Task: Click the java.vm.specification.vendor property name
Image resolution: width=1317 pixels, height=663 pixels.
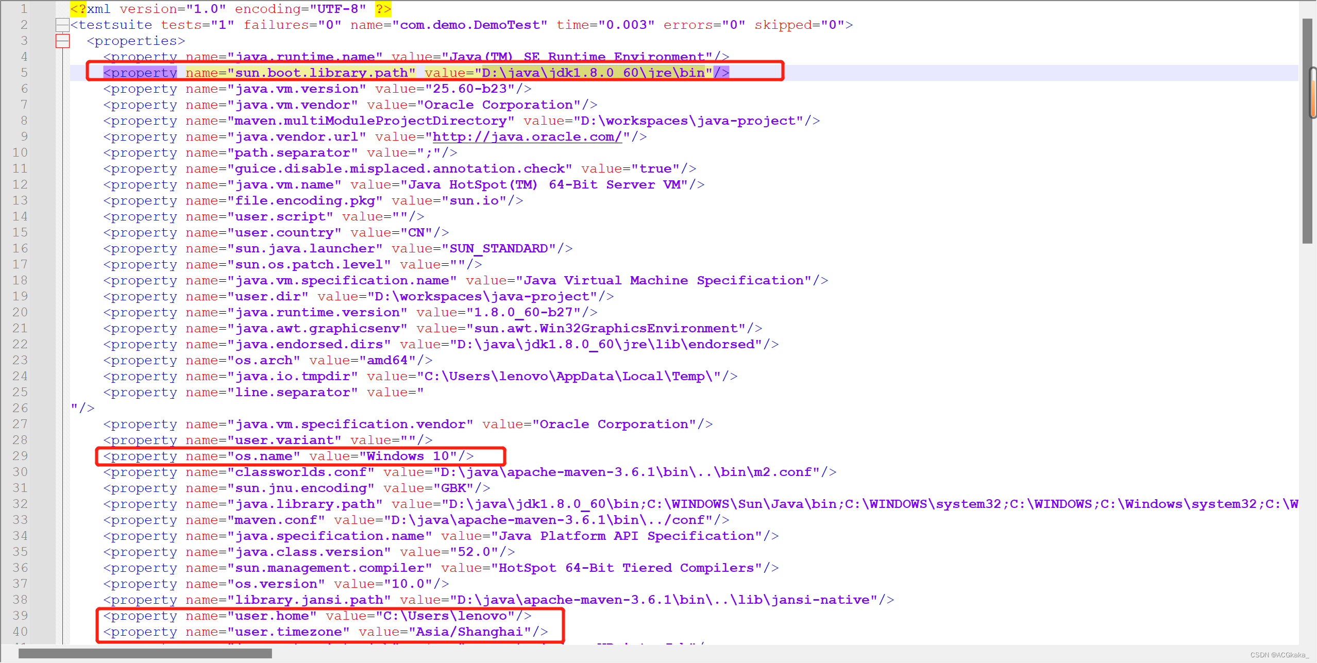Action: coord(350,424)
